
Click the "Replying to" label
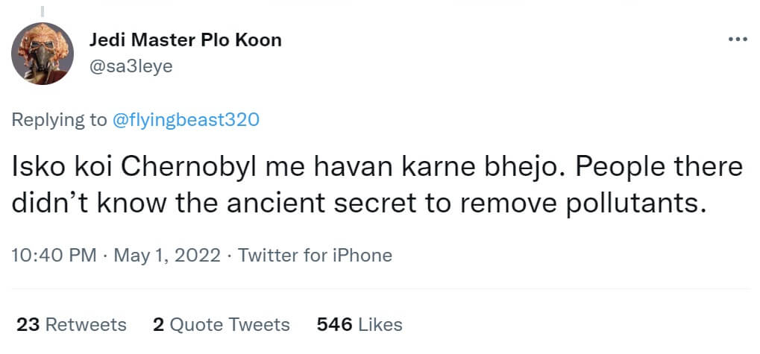coord(60,120)
